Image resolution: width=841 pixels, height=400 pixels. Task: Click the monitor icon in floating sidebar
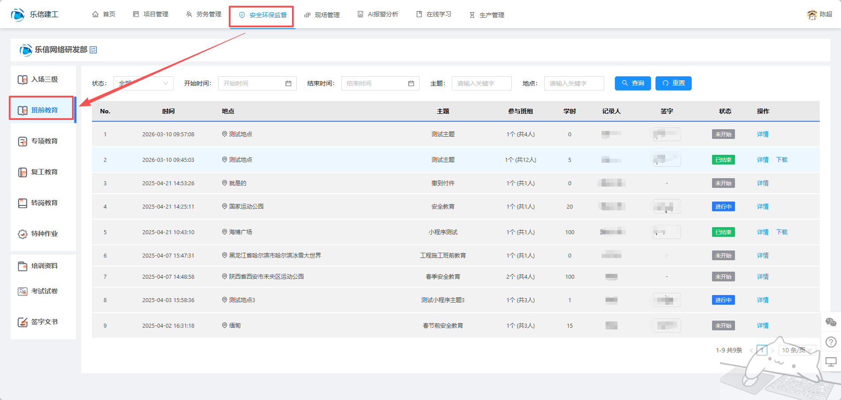(831, 362)
